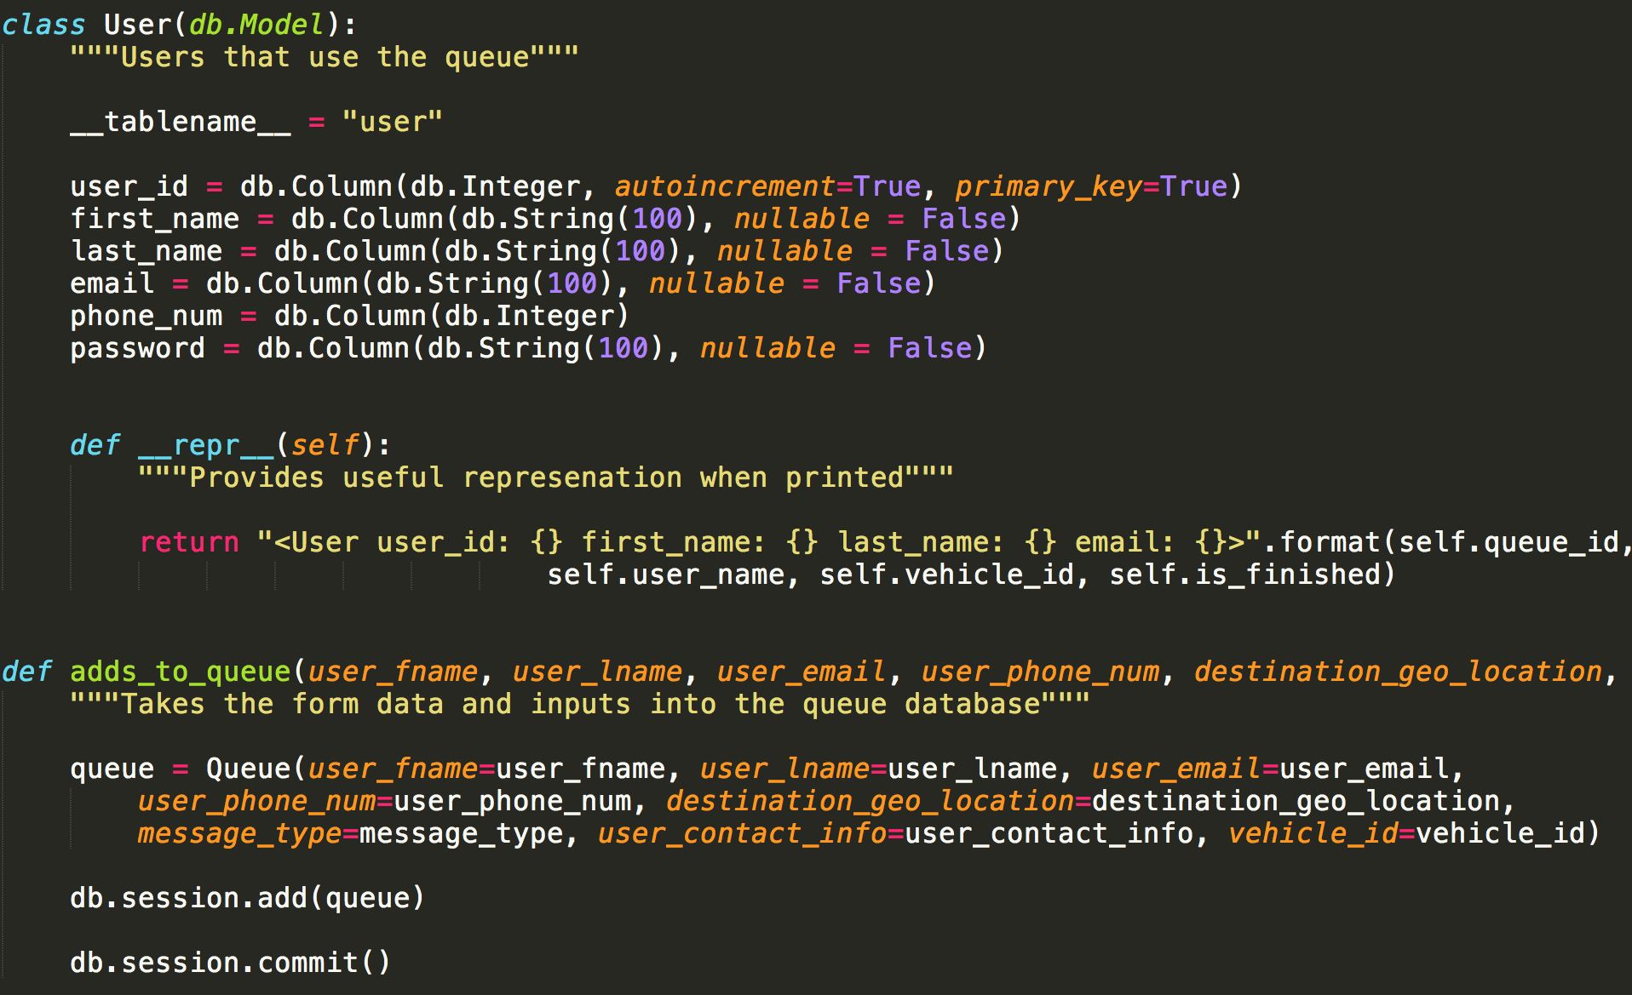Click the return keyword in __repr__
Viewport: 1632px width, 995px height.
click(x=189, y=542)
